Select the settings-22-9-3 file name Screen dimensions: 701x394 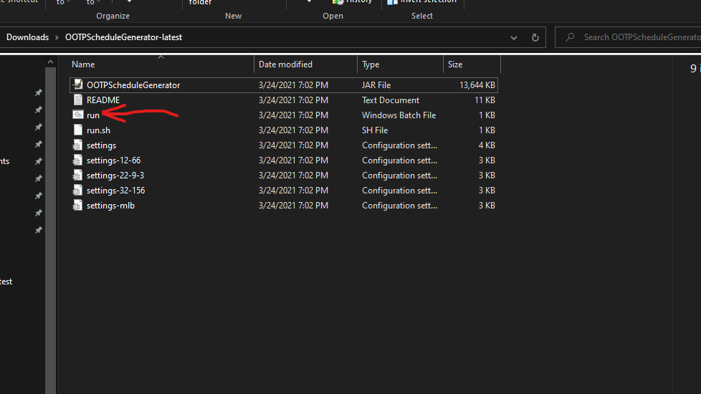click(115, 176)
